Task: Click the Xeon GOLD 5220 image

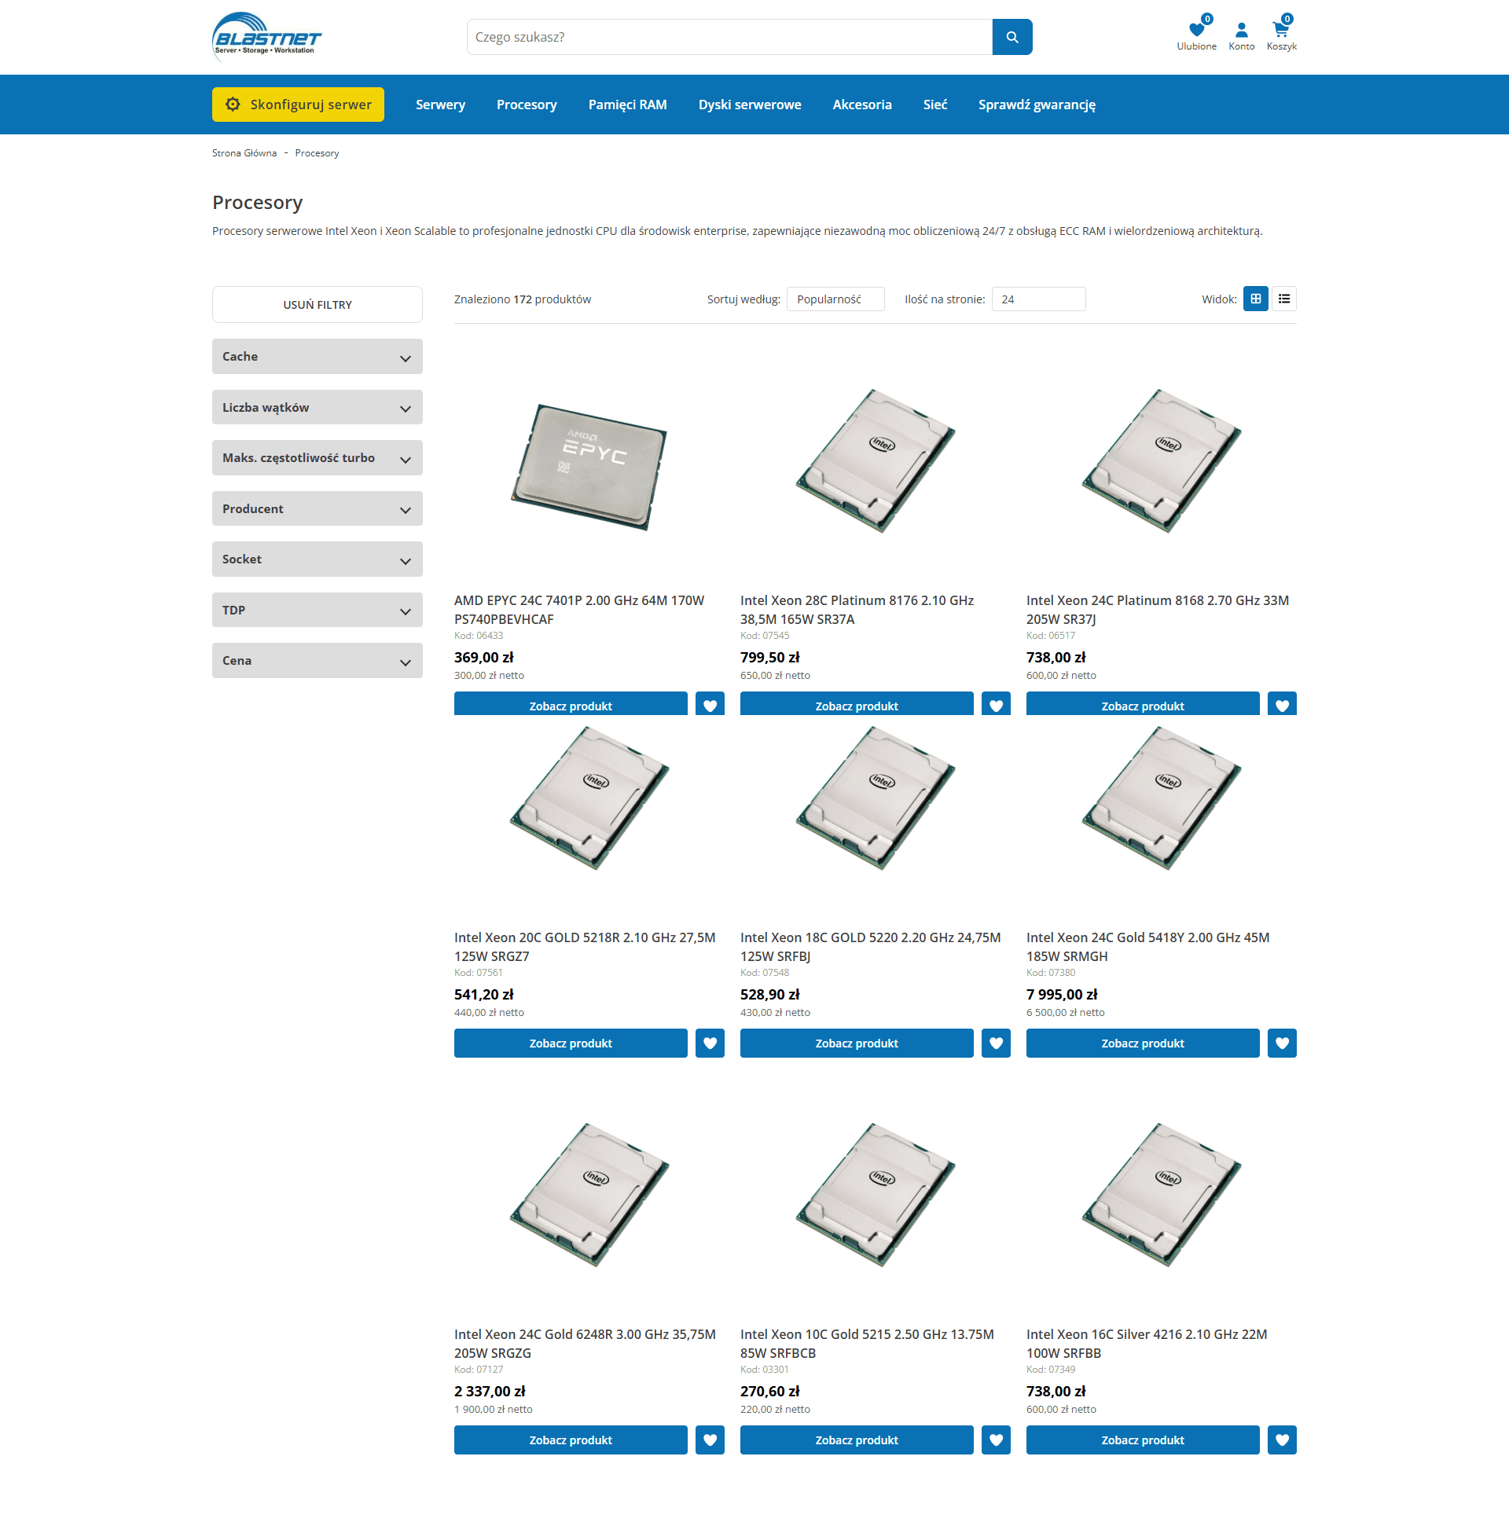Action: coord(876,798)
